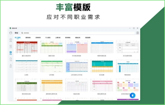Switch to the 销售分析 tab

pos(78,37)
